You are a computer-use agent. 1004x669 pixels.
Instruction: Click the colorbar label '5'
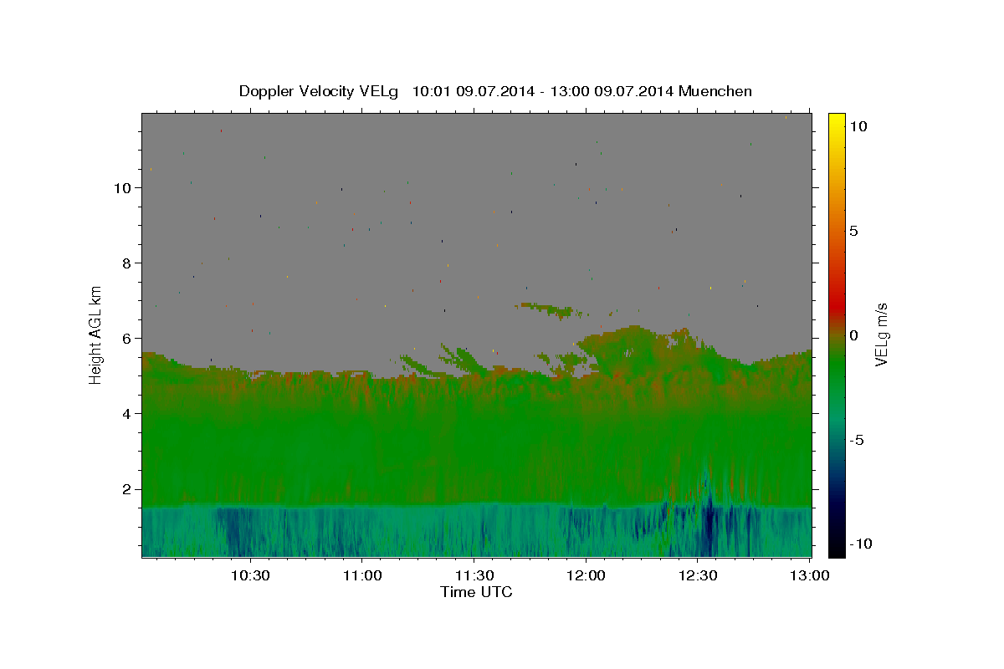tap(853, 231)
